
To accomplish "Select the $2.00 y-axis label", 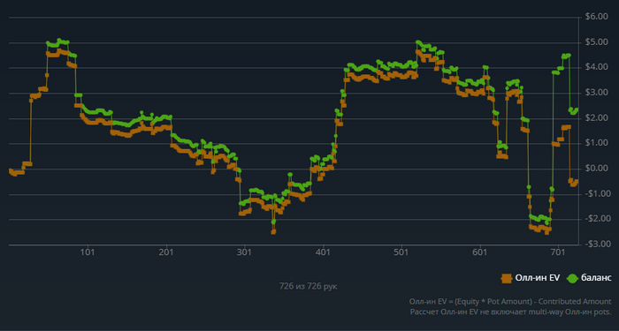I will 597,117.
